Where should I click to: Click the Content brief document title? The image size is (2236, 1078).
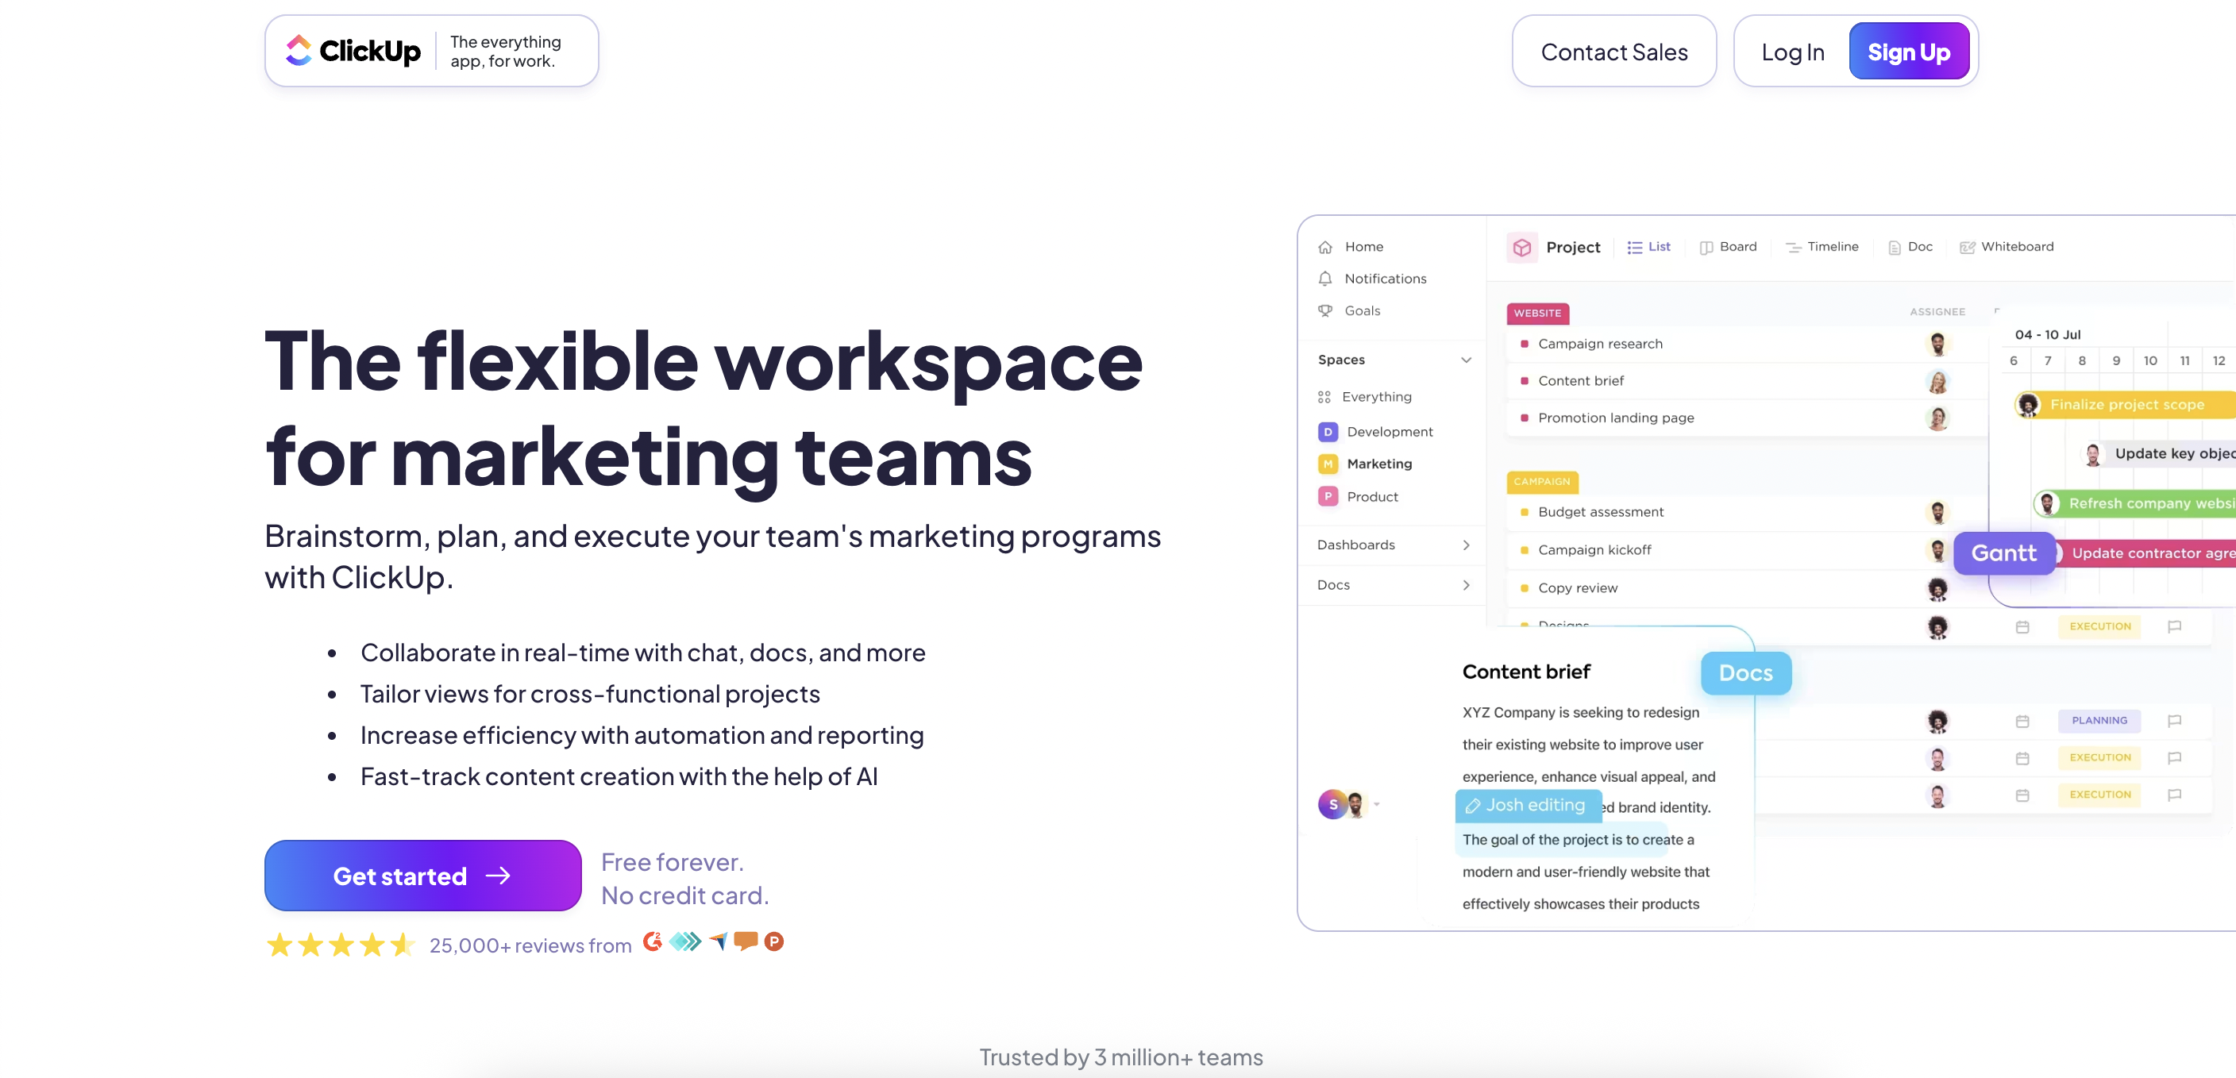pos(1526,672)
